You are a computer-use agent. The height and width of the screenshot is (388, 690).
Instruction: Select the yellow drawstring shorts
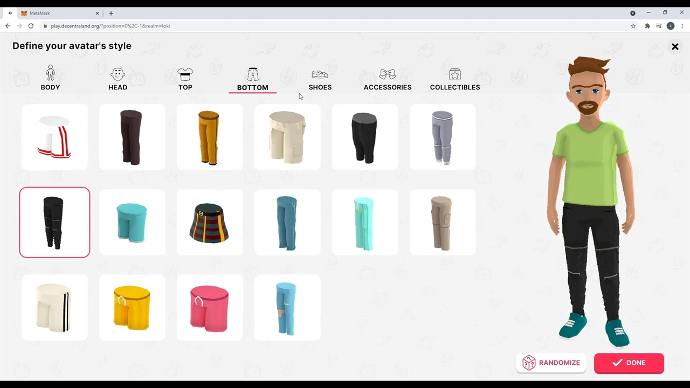coord(132,308)
